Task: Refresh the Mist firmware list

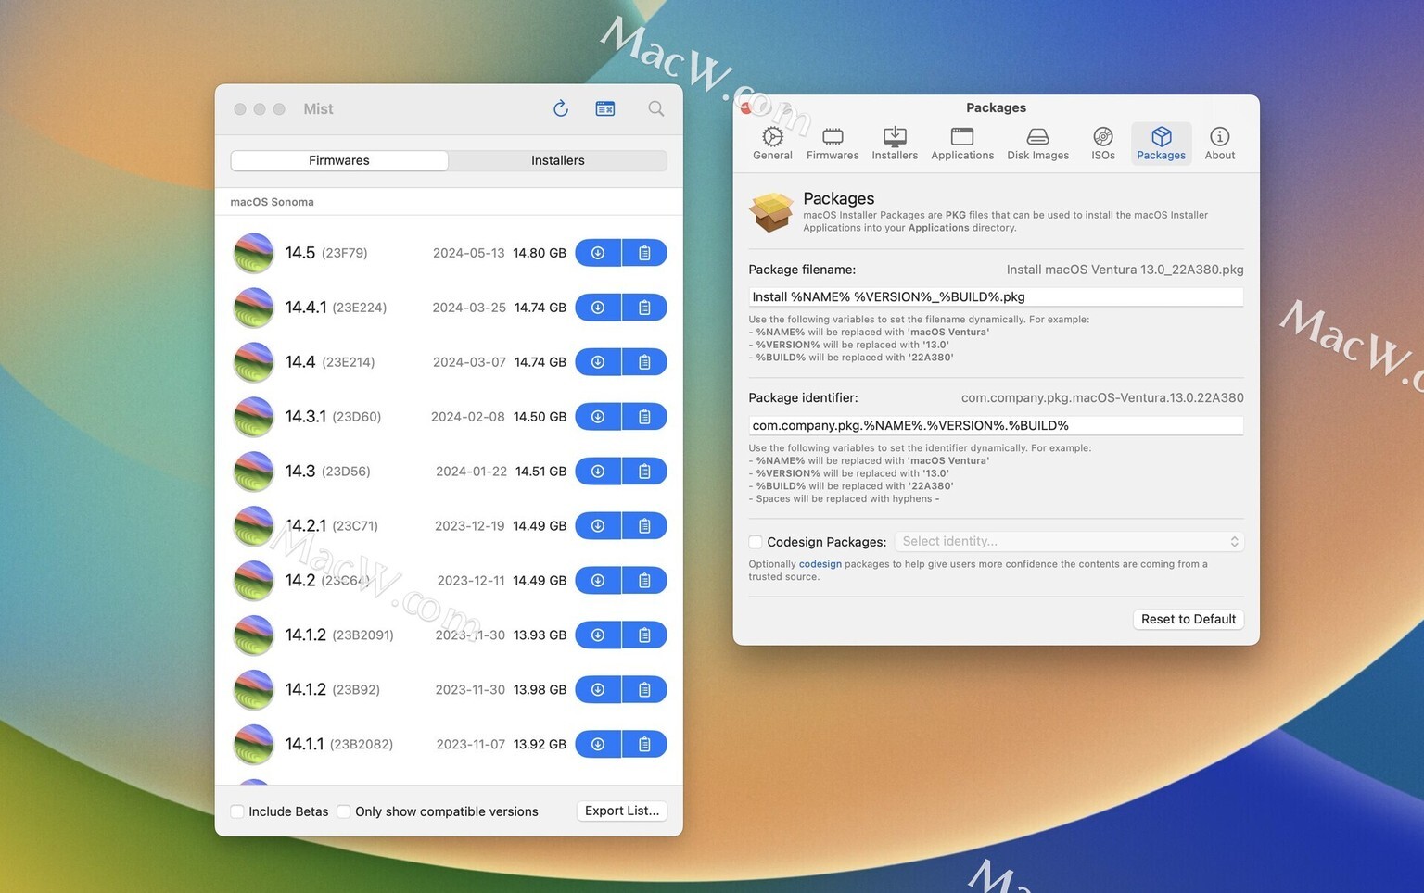Action: click(x=561, y=108)
